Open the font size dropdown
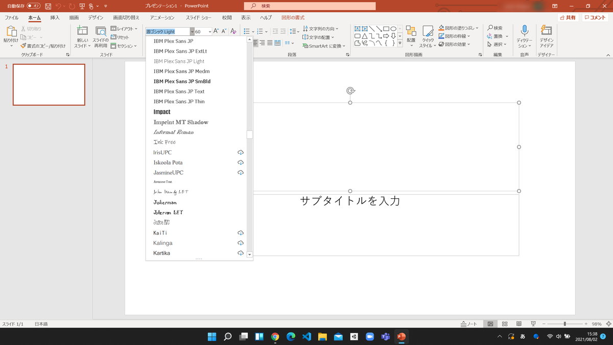The height and width of the screenshot is (345, 613). 210,32
